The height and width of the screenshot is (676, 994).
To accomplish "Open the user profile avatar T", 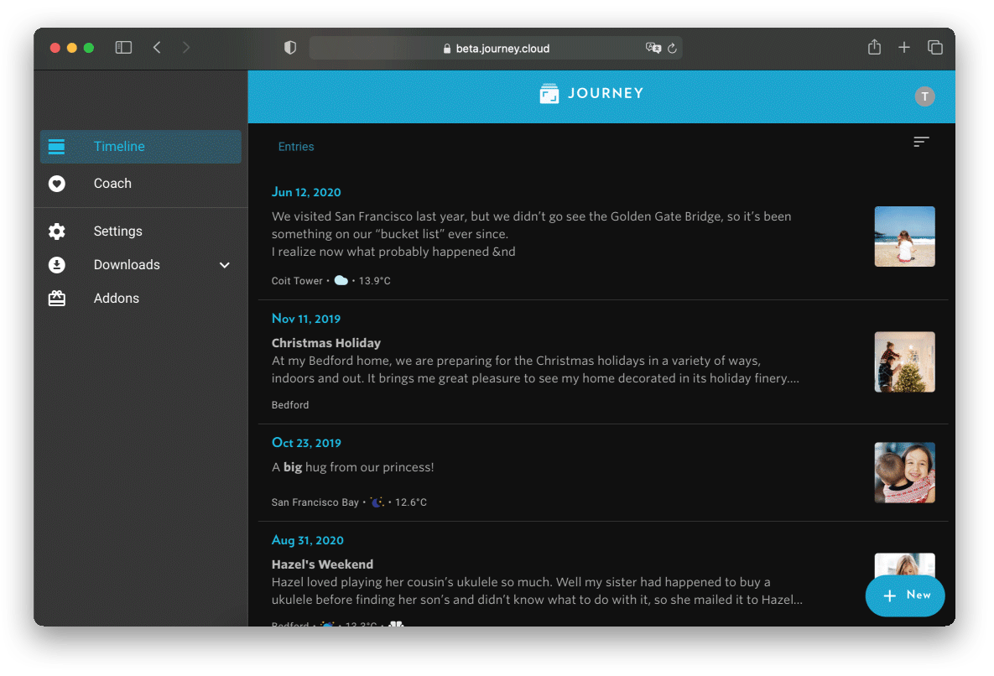I will [925, 96].
